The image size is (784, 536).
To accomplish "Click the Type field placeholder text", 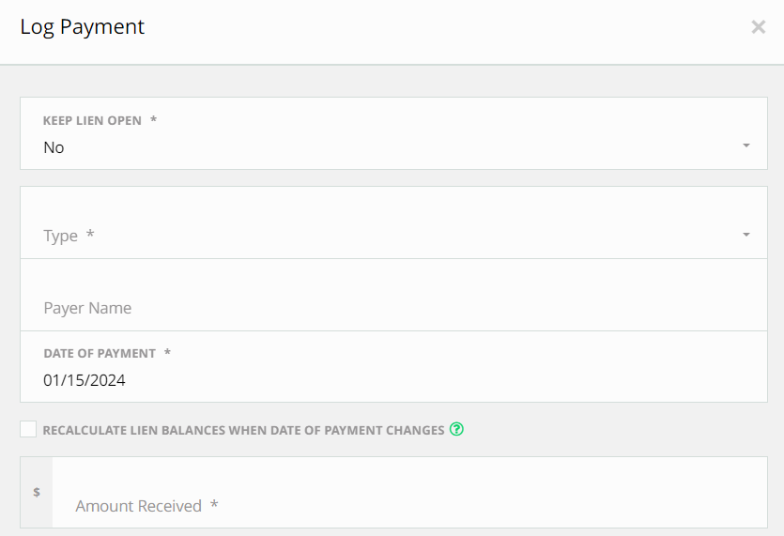I will [x=61, y=236].
